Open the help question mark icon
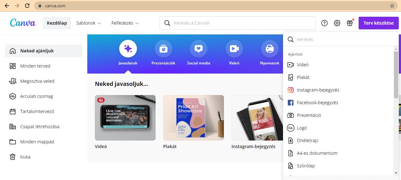Viewport: 401px width, 180px height. point(324,23)
